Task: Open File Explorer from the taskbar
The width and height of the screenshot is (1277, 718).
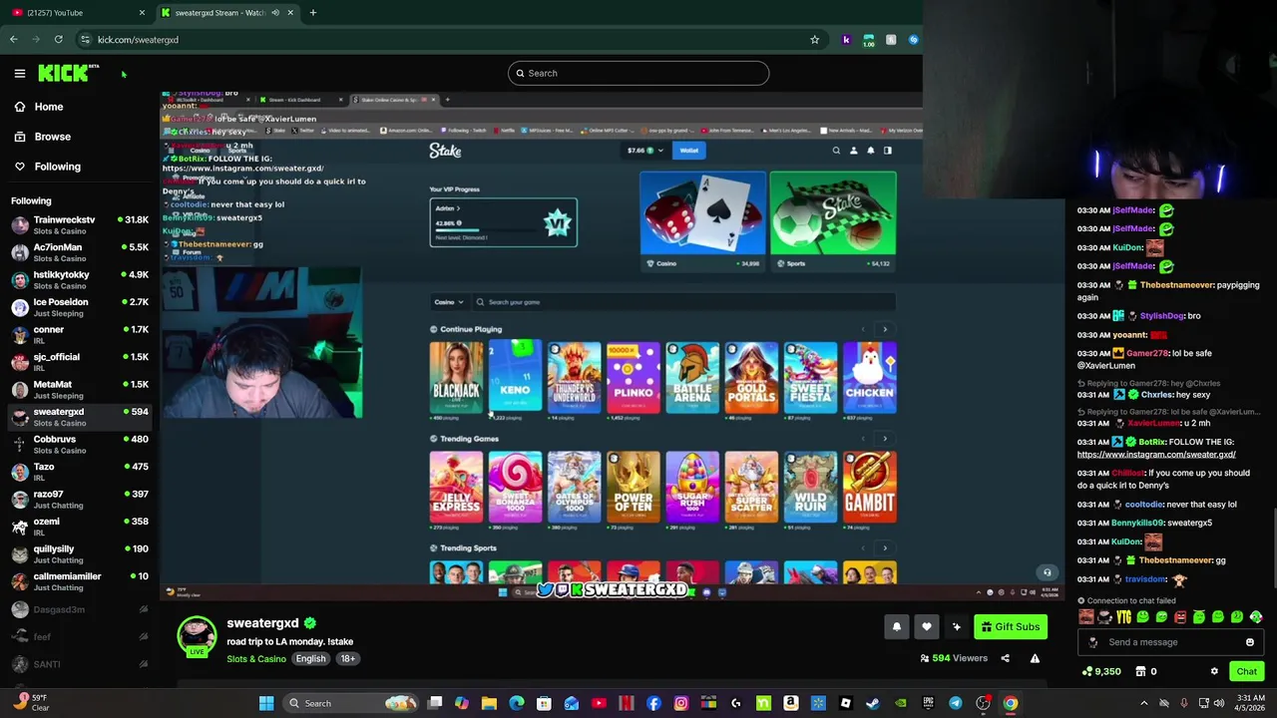Action: [489, 703]
